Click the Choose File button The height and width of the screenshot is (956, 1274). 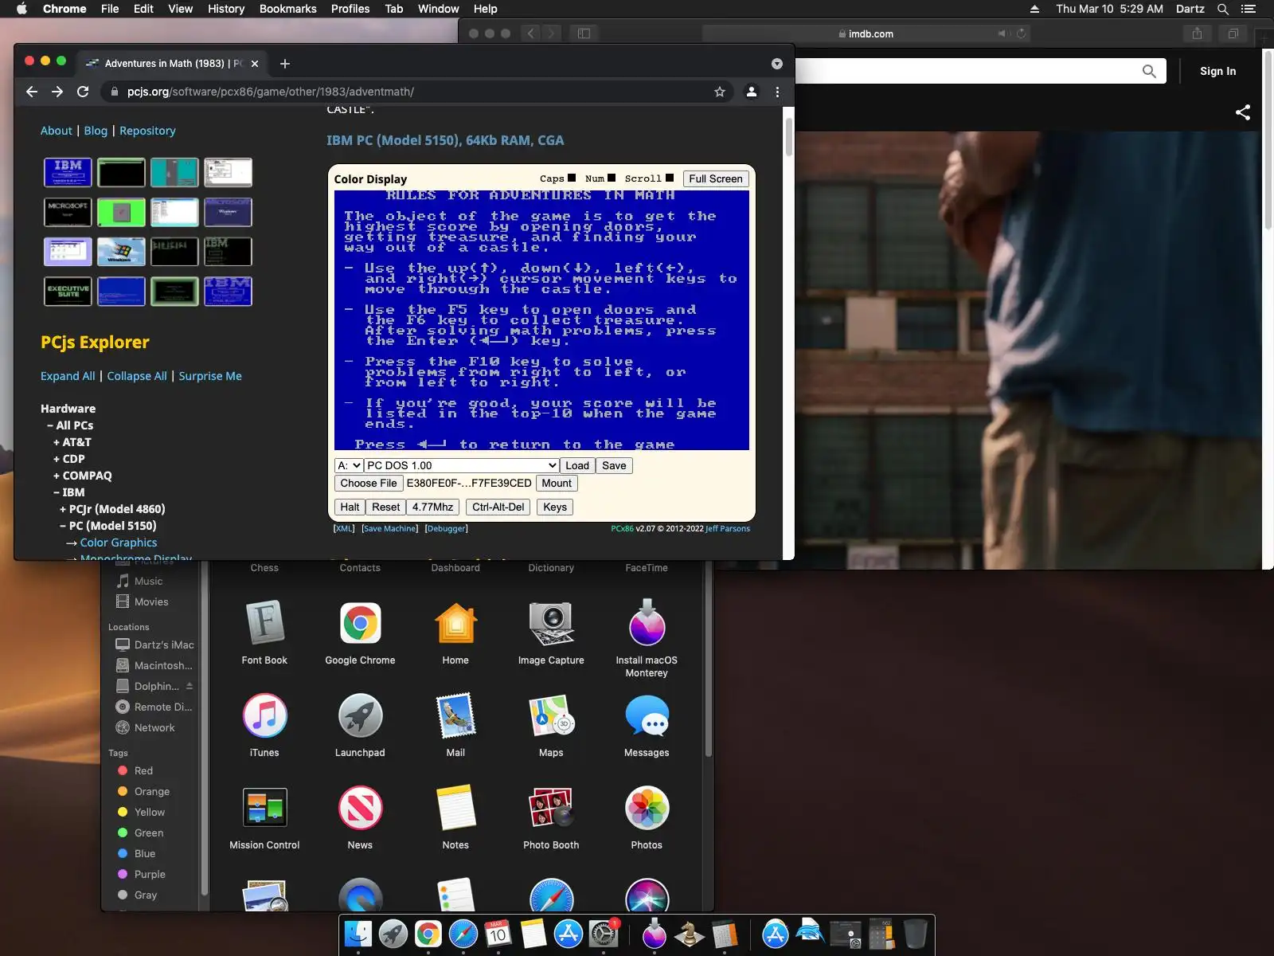coord(369,483)
